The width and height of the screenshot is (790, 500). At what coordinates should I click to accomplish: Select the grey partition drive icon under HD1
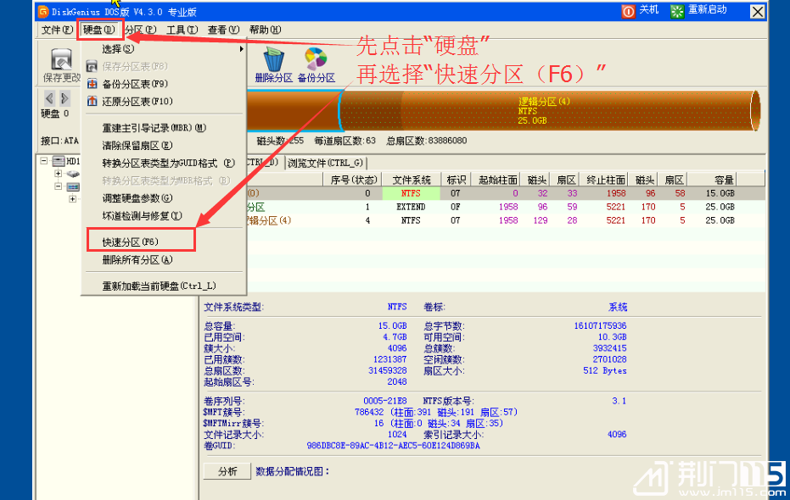coord(73,174)
